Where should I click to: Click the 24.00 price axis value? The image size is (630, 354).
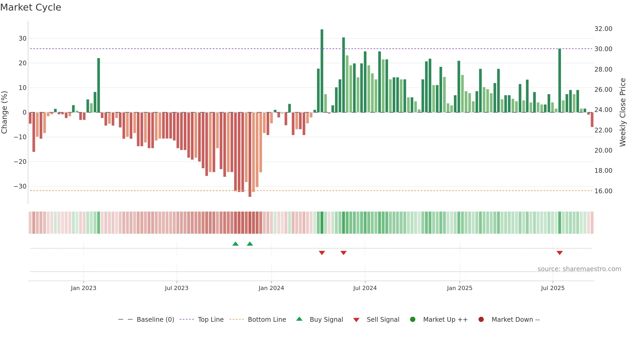[x=603, y=110]
